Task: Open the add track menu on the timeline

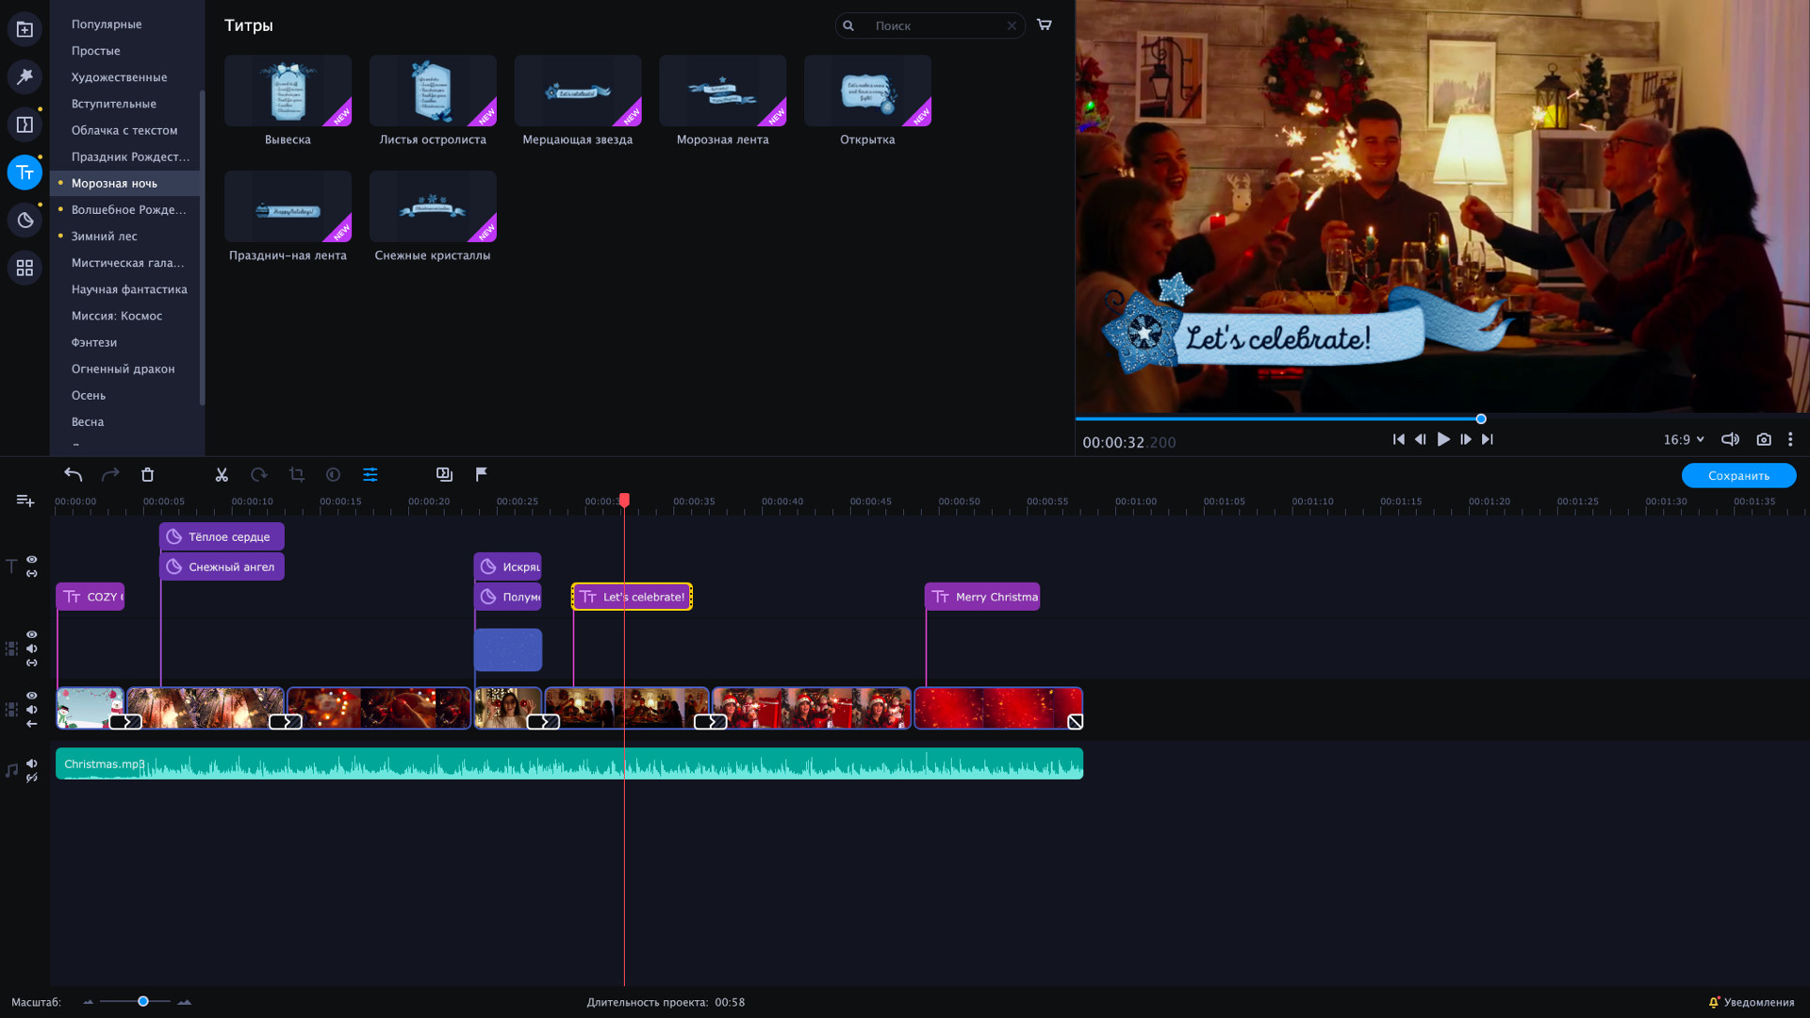Action: click(24, 501)
